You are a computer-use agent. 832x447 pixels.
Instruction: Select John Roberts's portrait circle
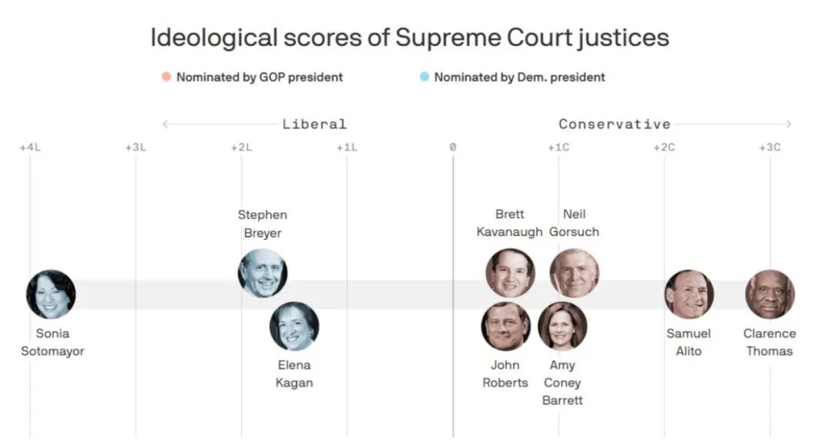click(x=506, y=326)
